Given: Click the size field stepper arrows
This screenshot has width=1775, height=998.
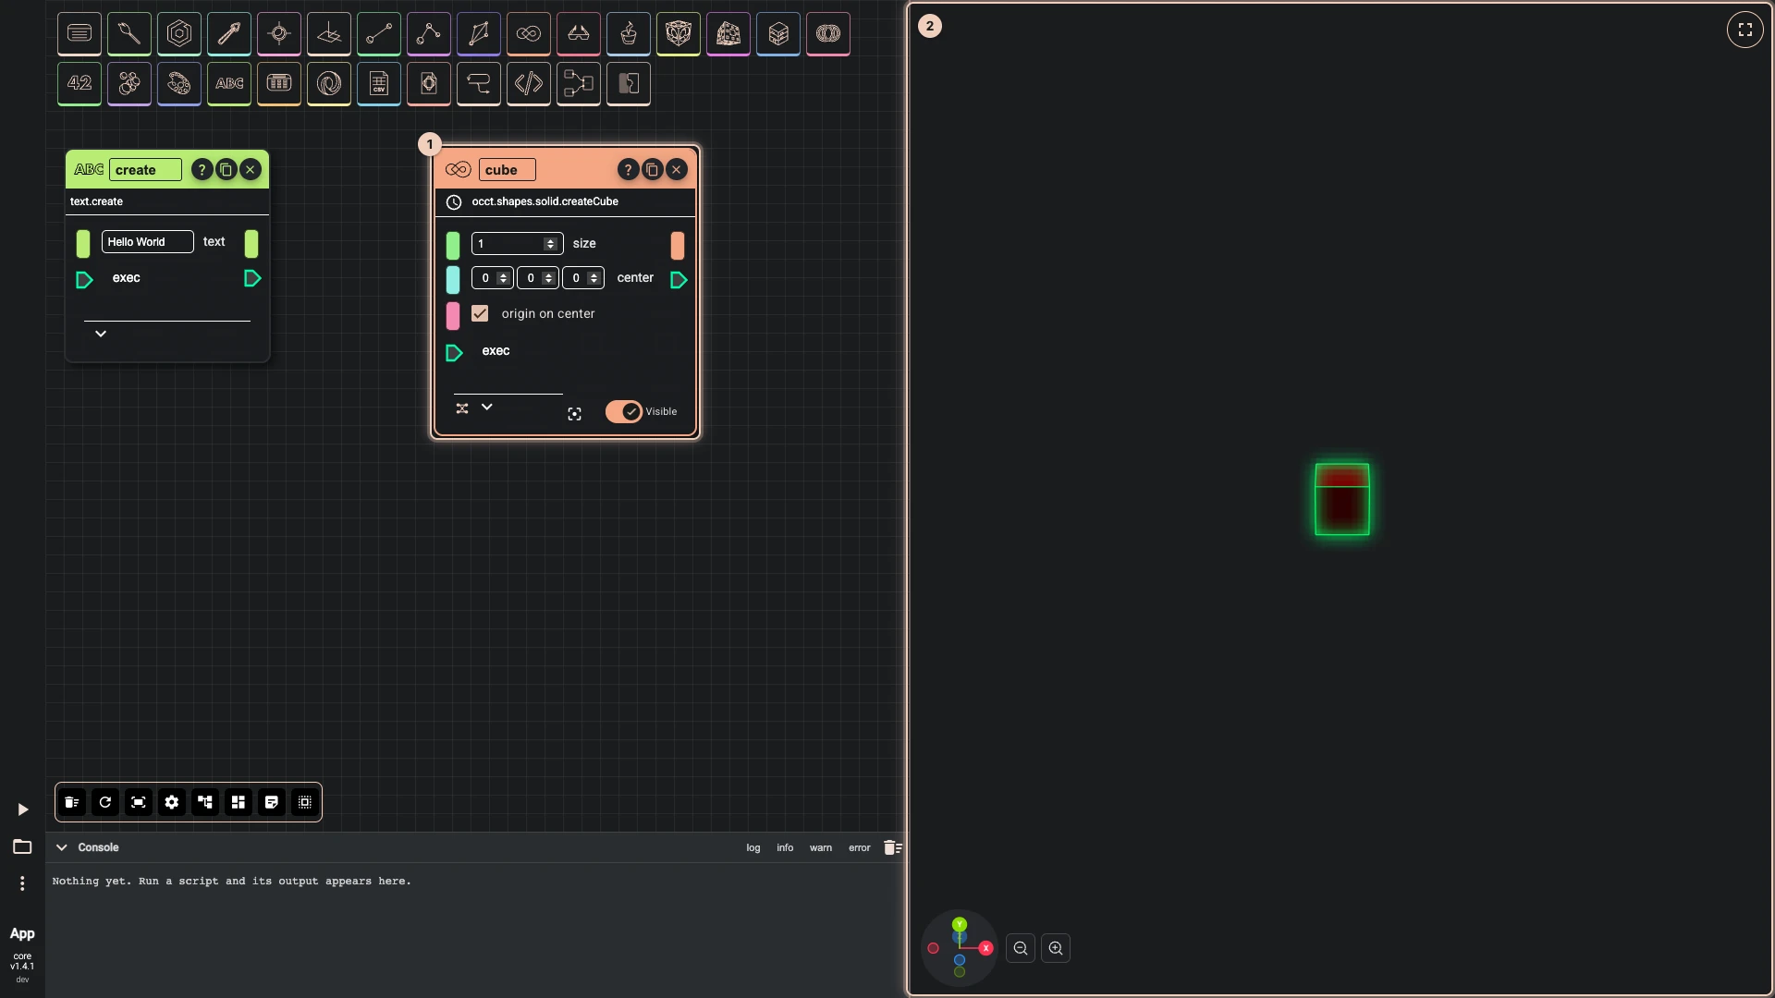Looking at the screenshot, I should click(550, 243).
